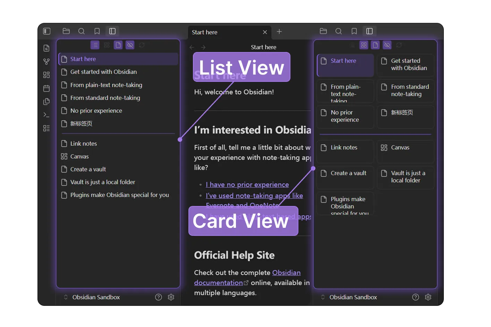The width and height of the screenshot is (491, 327).
Task: Click the refresh icon in the left panel toolbar
Action: (142, 45)
